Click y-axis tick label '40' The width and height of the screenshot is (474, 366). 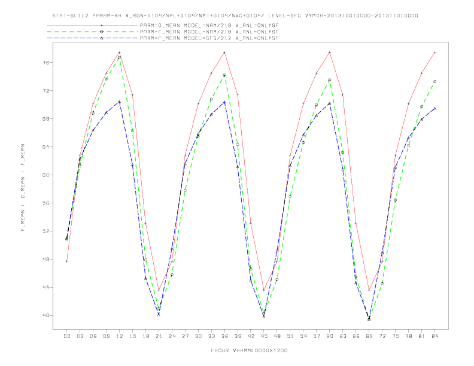point(46,315)
